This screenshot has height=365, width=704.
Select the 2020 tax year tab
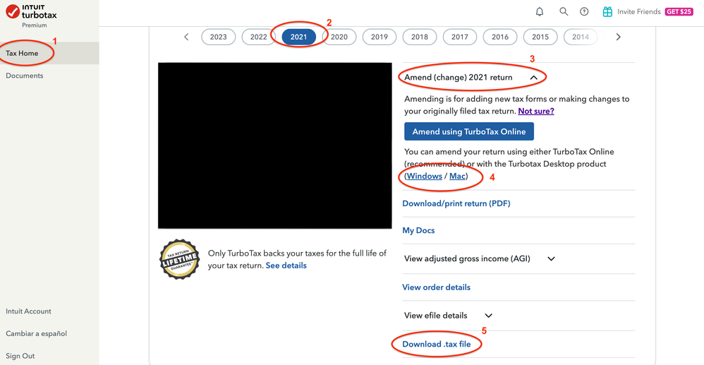pos(339,37)
